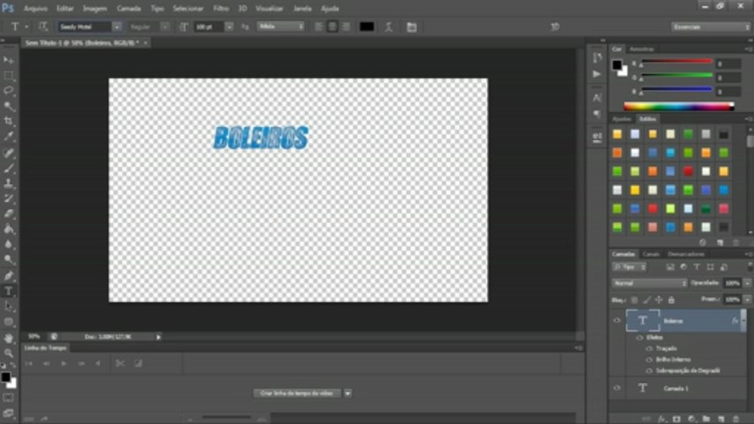This screenshot has width=754, height=424.
Task: Align text right
Action: click(346, 26)
